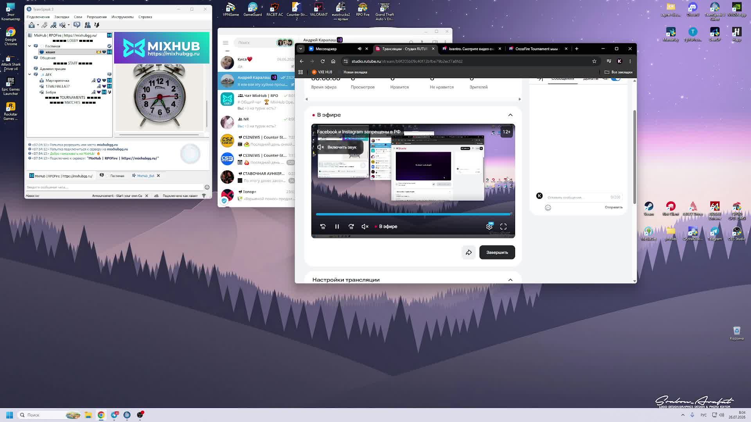Open a new Chrome tab

[577, 49]
